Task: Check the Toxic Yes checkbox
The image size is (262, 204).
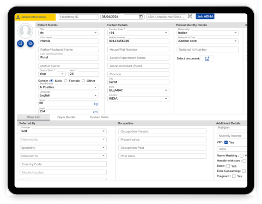Action: (x=228, y=166)
